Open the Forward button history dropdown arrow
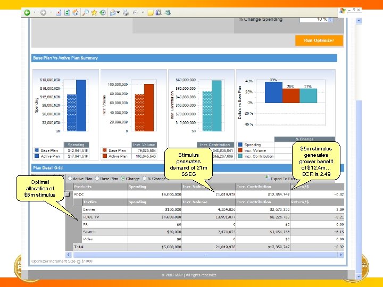The image size is (383, 287). click(51, 12)
